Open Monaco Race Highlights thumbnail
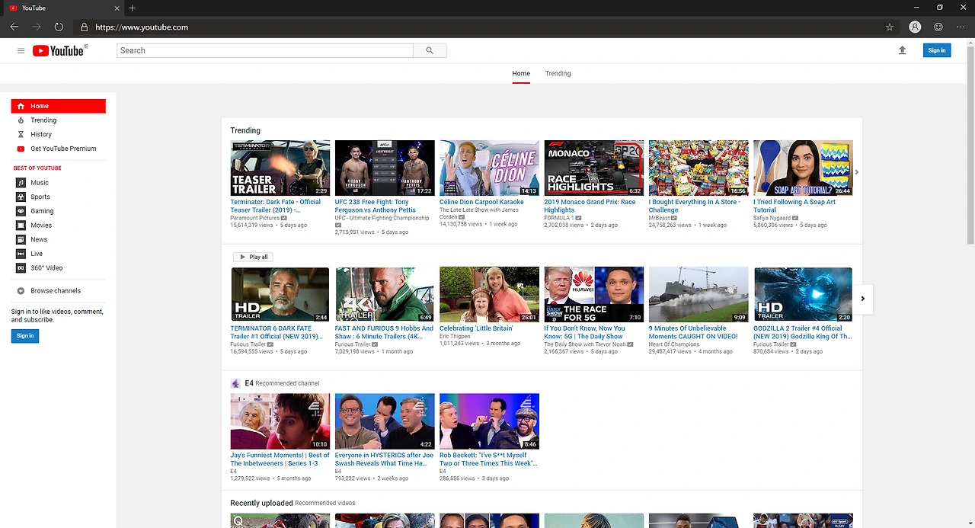Viewport: 975px width, 528px height. (x=594, y=168)
